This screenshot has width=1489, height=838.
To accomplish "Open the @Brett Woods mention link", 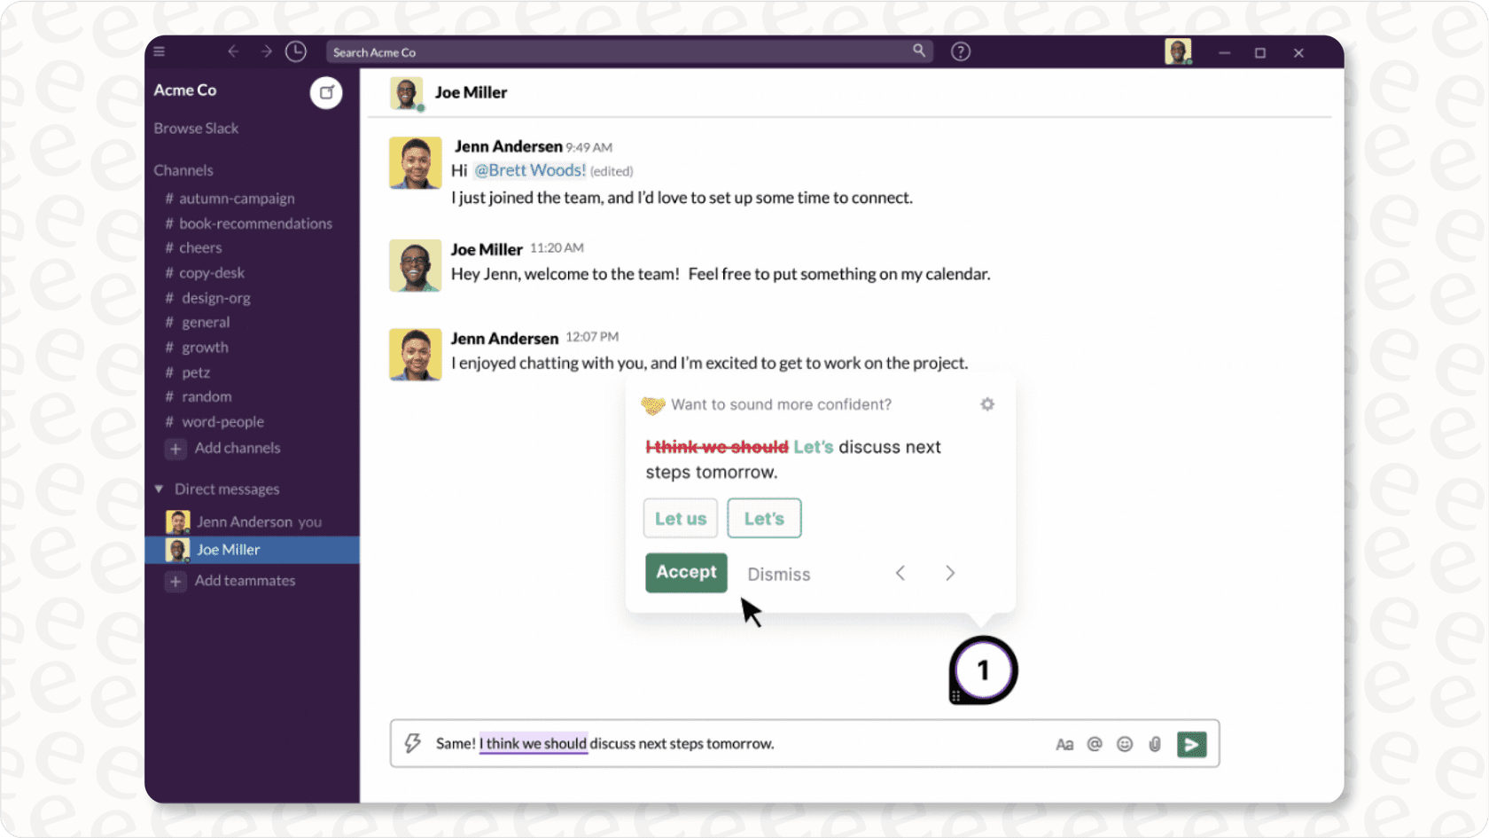I will (x=529, y=170).
